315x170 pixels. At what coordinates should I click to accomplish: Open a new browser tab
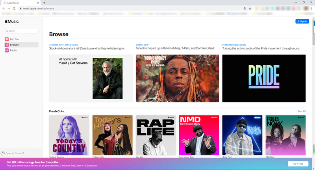[x=44, y=3]
